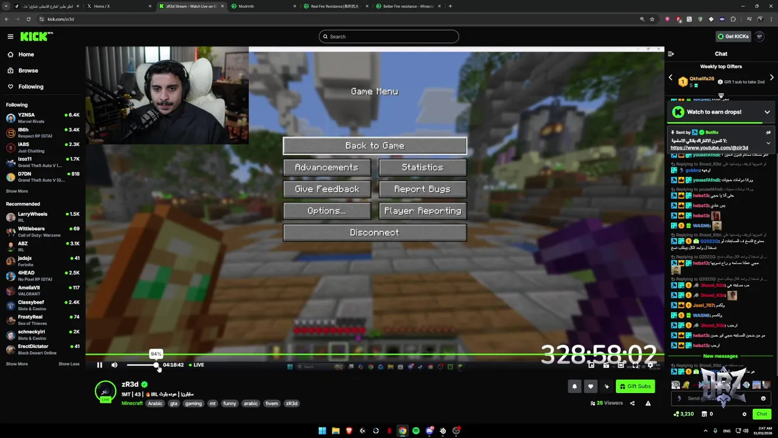Viewport: 778px width, 438px height.
Task: Pause the live stream video
Action: coord(100,365)
